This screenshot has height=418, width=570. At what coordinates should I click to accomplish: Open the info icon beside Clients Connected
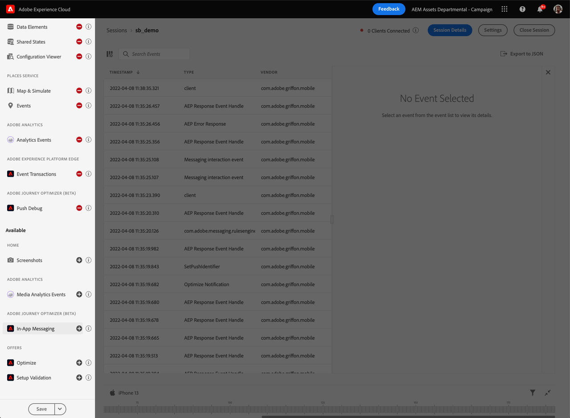[x=415, y=30]
